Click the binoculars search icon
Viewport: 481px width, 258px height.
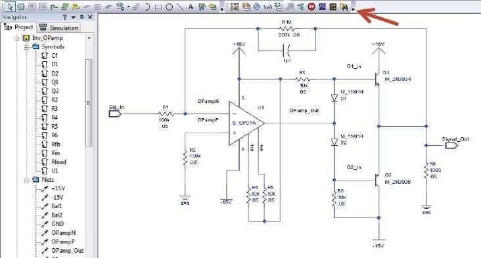(344, 7)
